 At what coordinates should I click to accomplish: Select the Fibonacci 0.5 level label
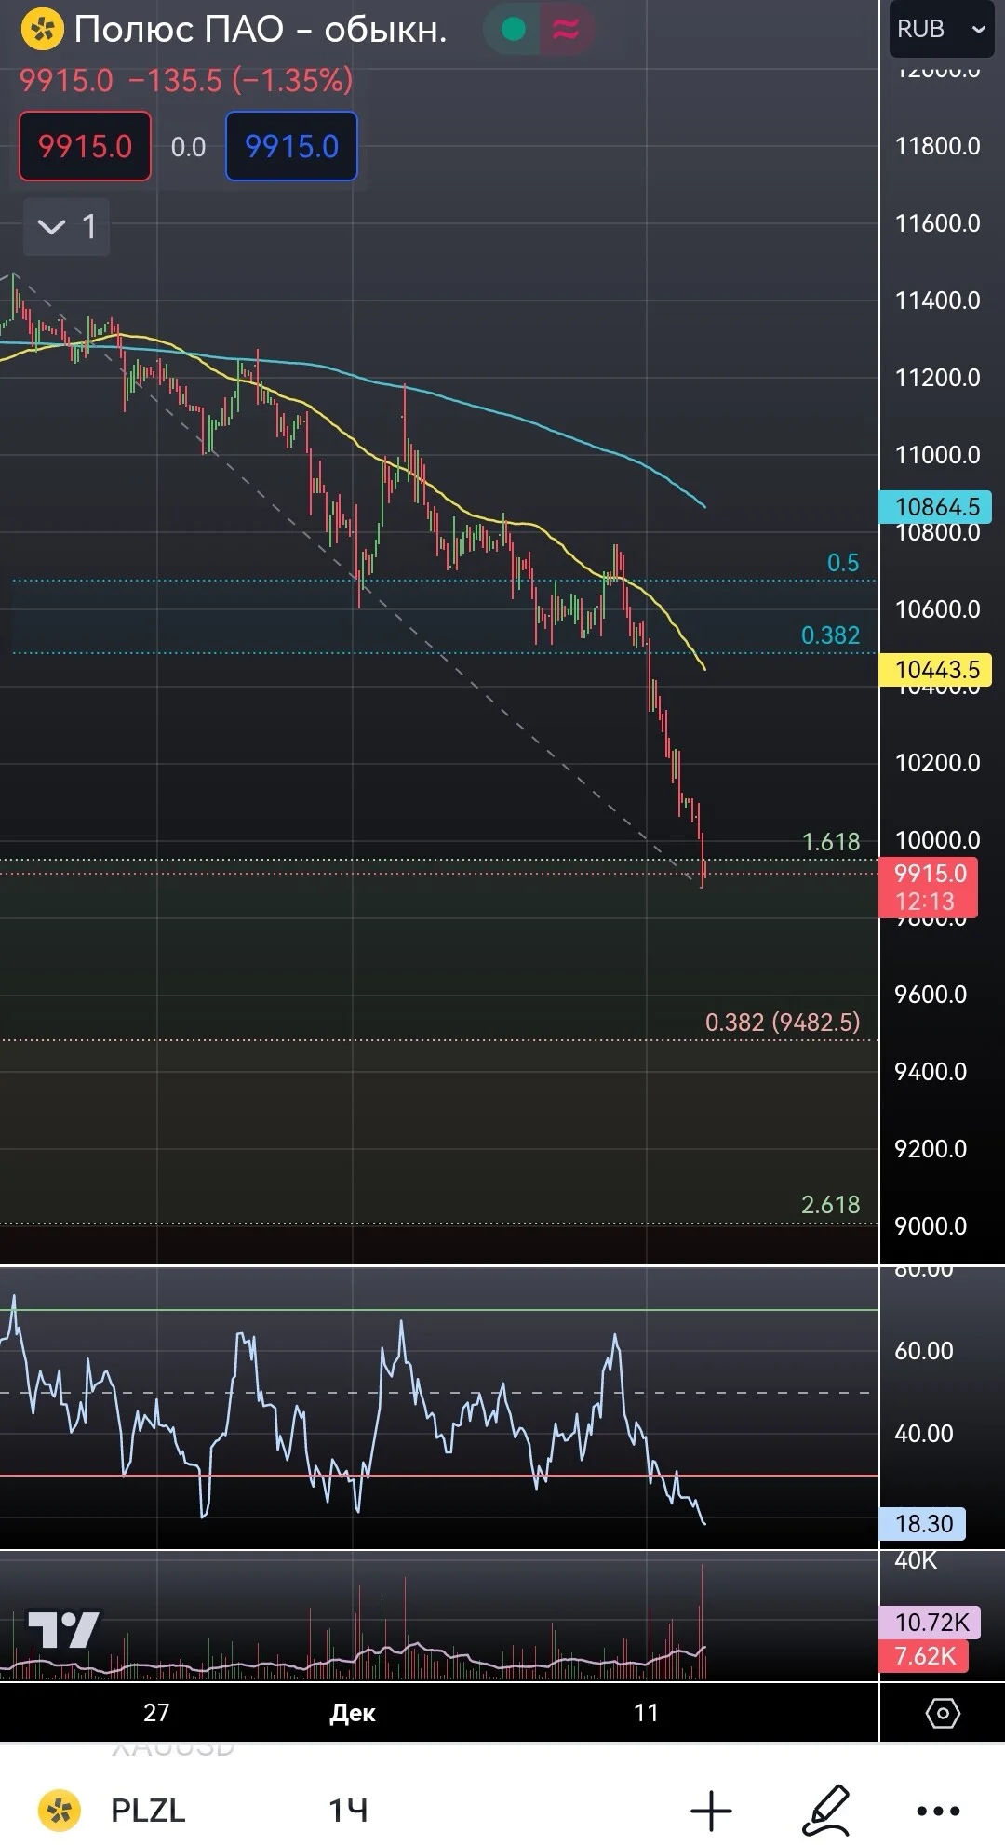click(843, 563)
